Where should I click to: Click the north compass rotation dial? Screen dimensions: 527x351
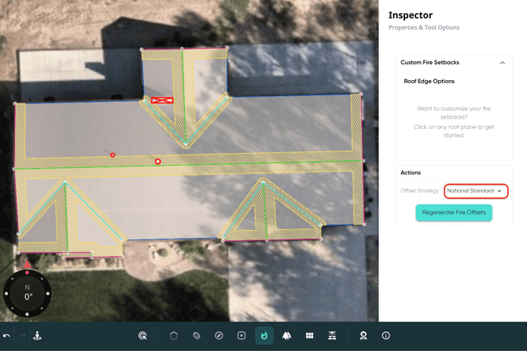point(28,294)
